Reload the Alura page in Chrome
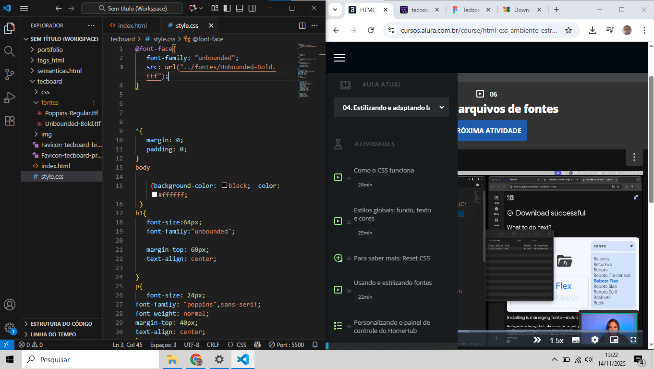 tap(371, 30)
